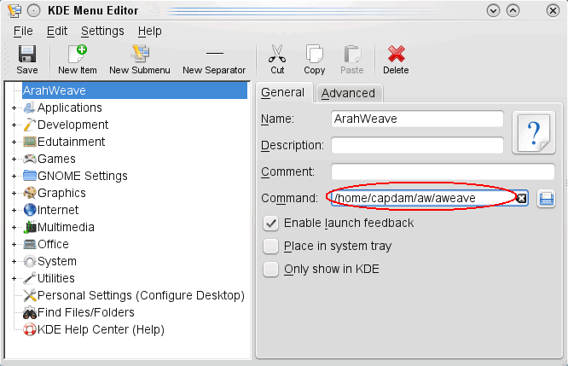Open the icon chooser question-mark button
568x366 pixels.
click(x=534, y=132)
